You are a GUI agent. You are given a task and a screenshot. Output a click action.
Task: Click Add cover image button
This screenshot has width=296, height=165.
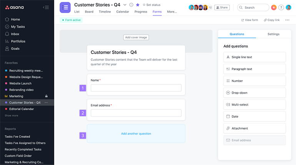pos(136,37)
